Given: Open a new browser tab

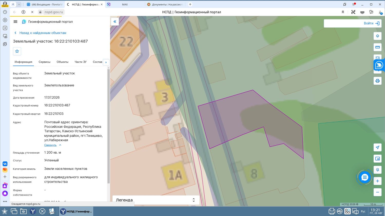Looking at the screenshot, I should [190, 4].
